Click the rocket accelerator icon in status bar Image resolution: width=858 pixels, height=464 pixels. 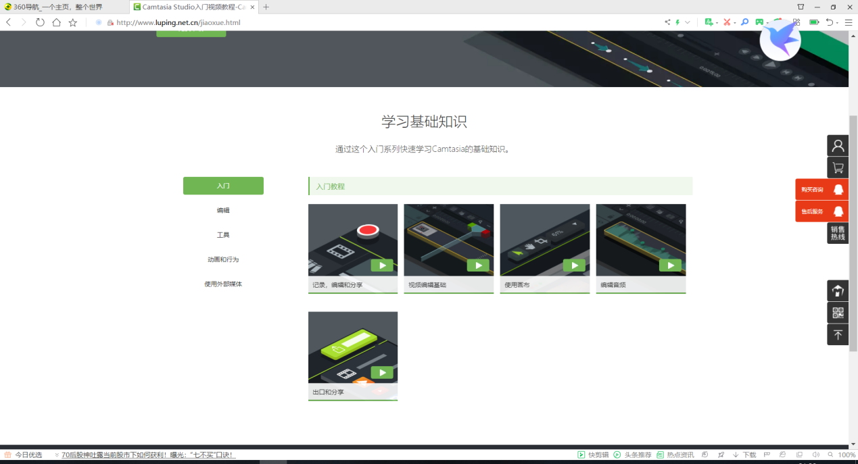coord(721,455)
